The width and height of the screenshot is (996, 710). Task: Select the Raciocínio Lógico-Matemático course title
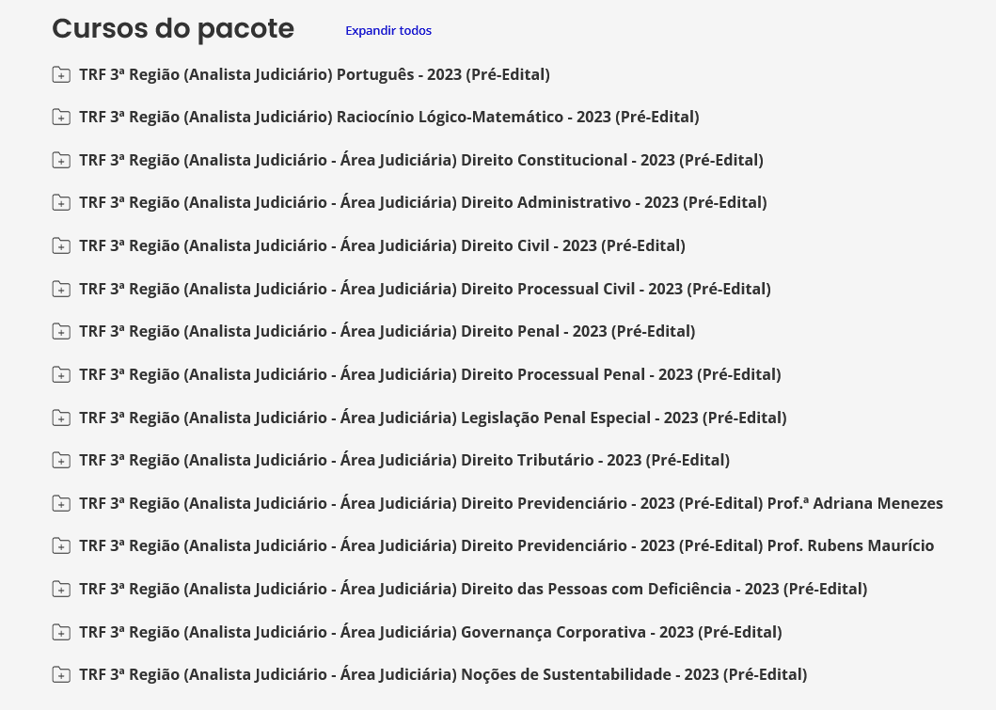(x=389, y=117)
